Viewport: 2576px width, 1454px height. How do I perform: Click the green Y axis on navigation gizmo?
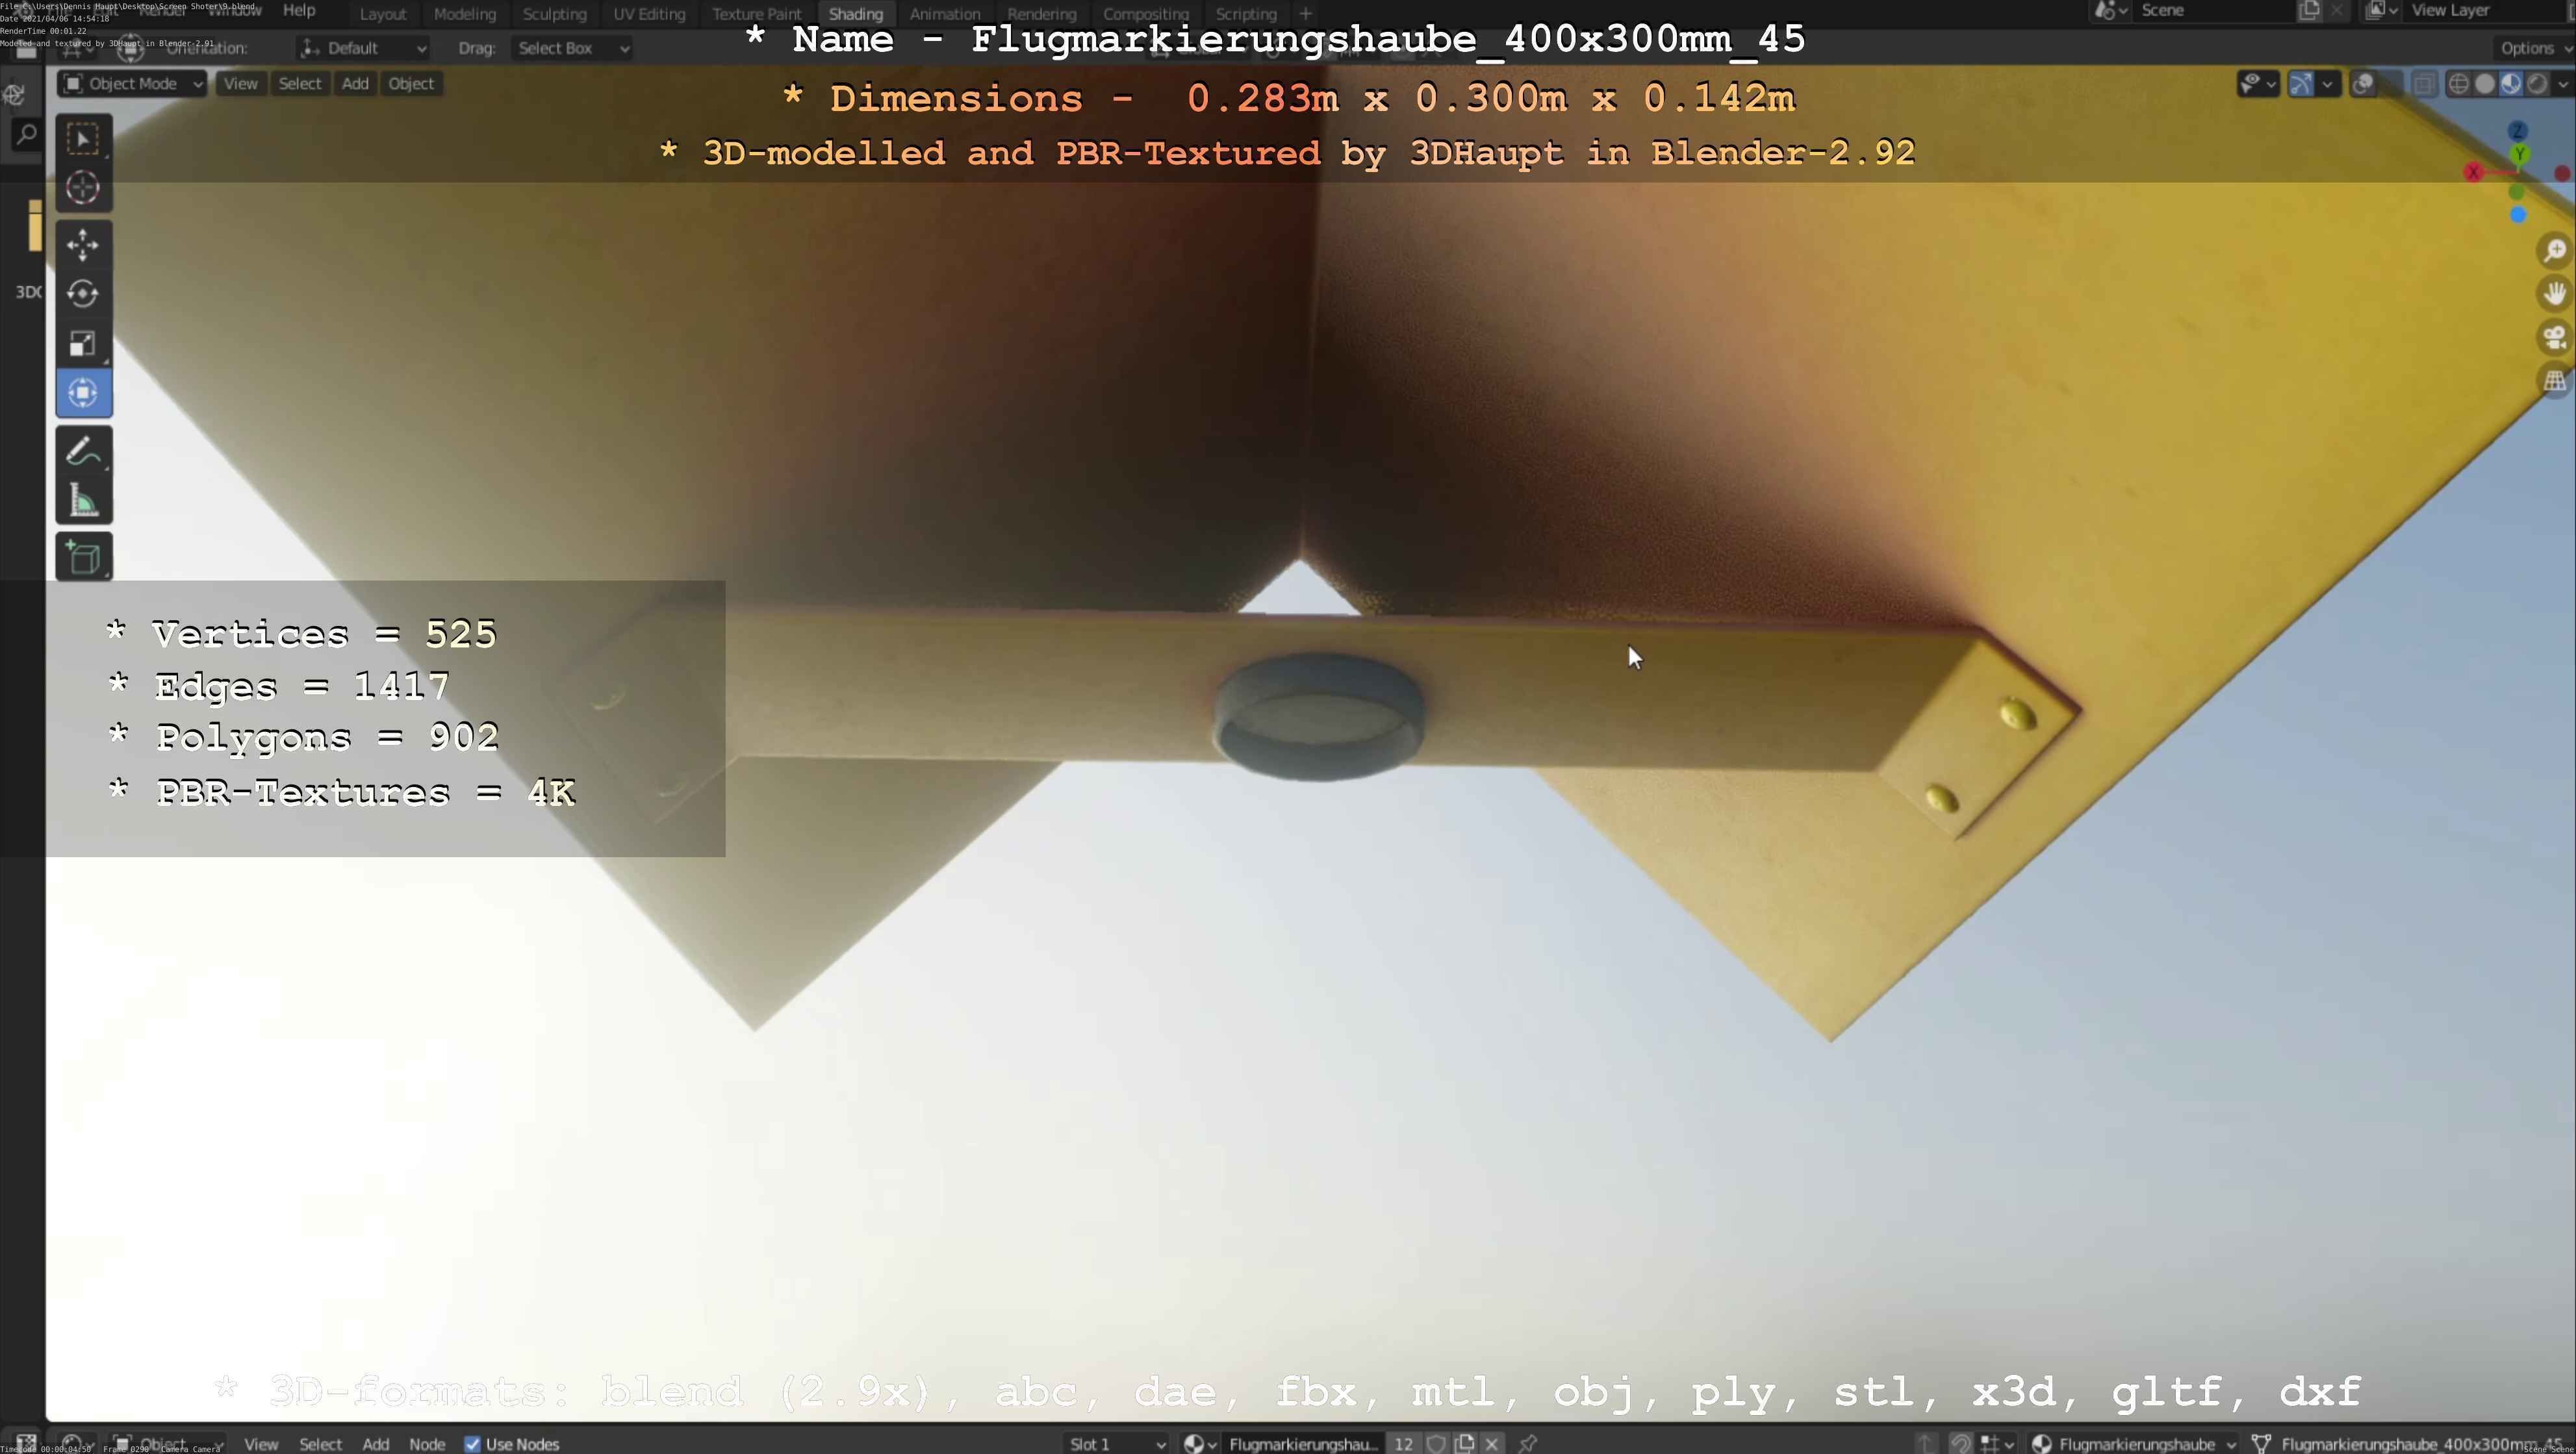[x=2521, y=154]
